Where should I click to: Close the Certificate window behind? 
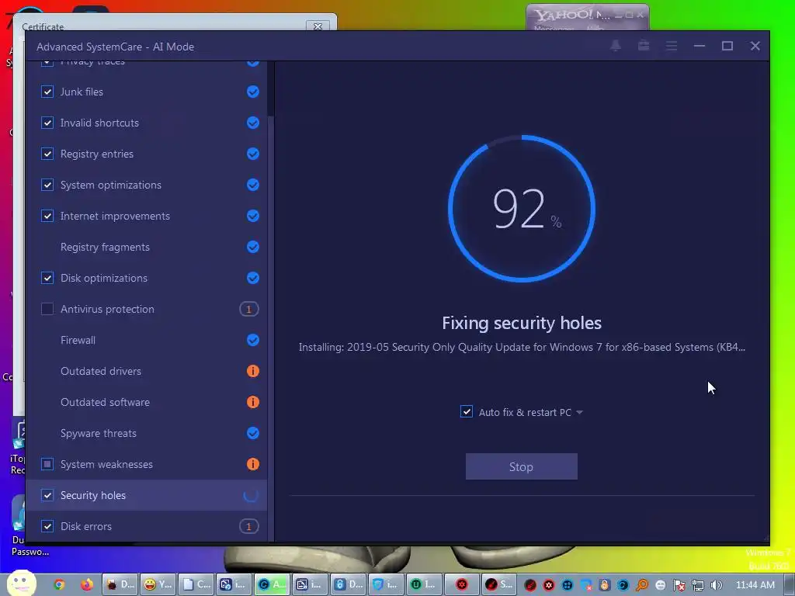[x=318, y=26]
